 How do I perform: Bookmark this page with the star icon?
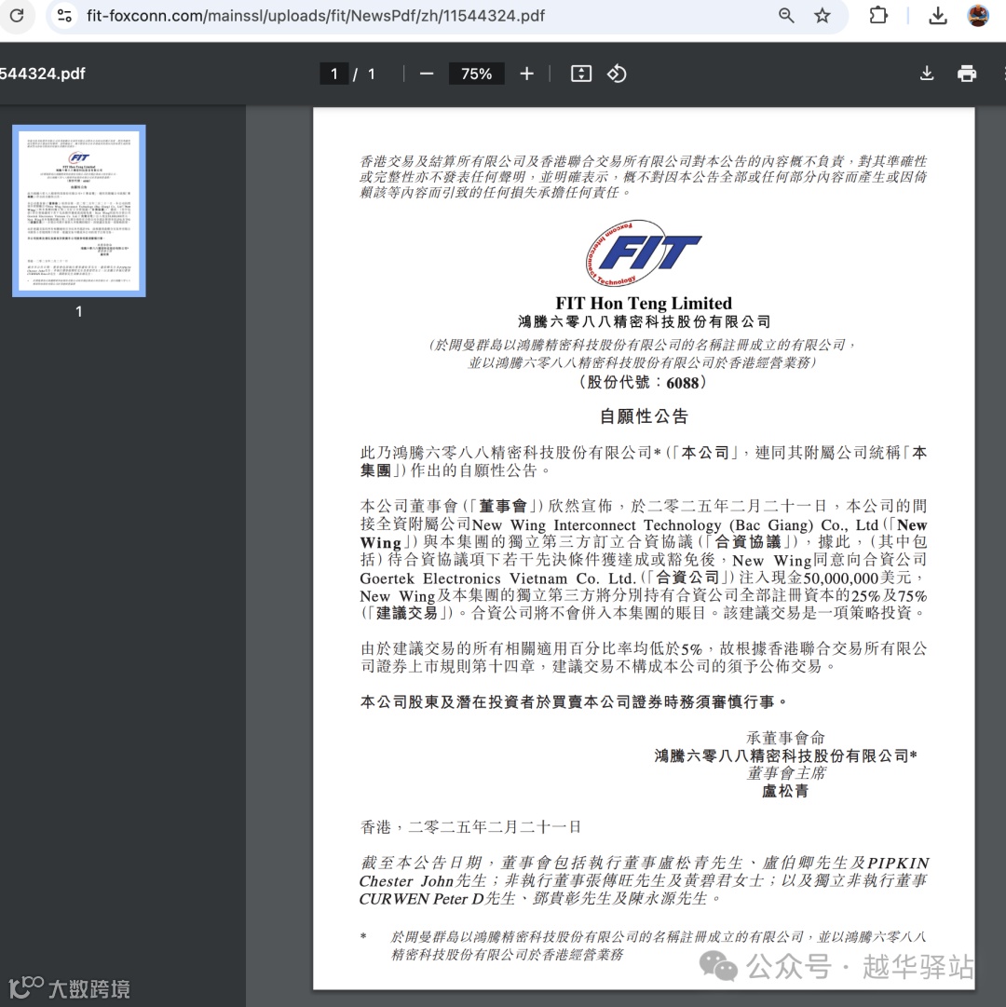pyautogui.click(x=822, y=16)
